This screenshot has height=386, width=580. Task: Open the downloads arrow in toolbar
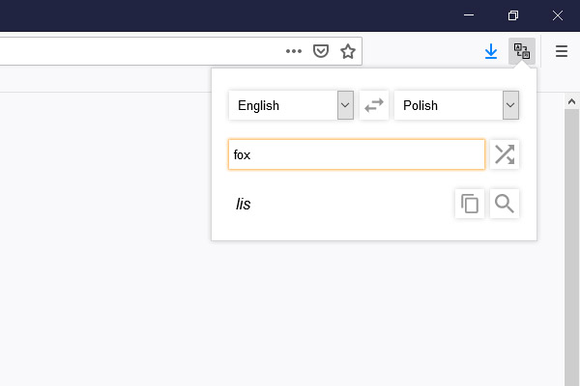click(491, 51)
